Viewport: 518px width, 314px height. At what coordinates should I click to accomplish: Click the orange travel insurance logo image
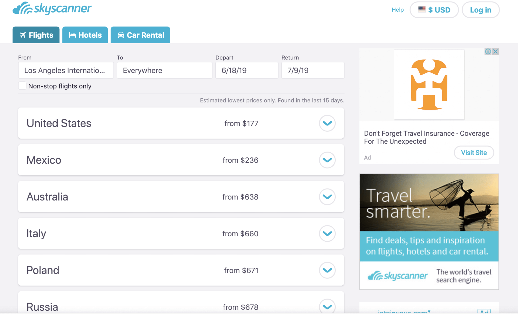point(429,85)
